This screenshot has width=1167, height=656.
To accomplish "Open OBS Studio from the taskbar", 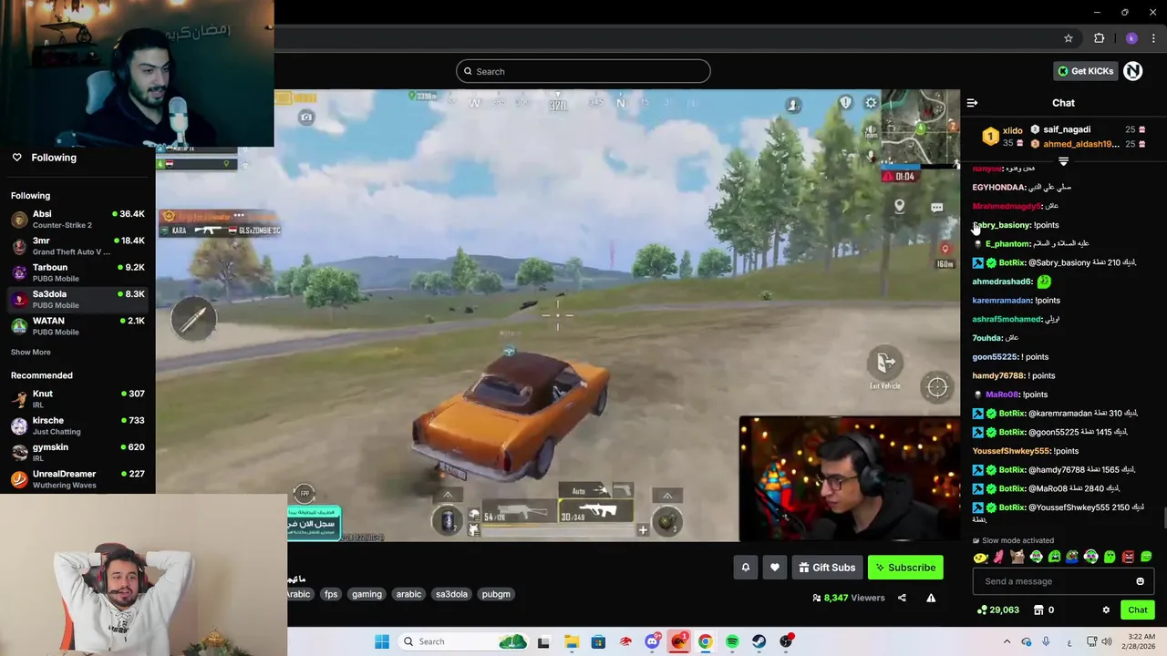I will pyautogui.click(x=786, y=641).
